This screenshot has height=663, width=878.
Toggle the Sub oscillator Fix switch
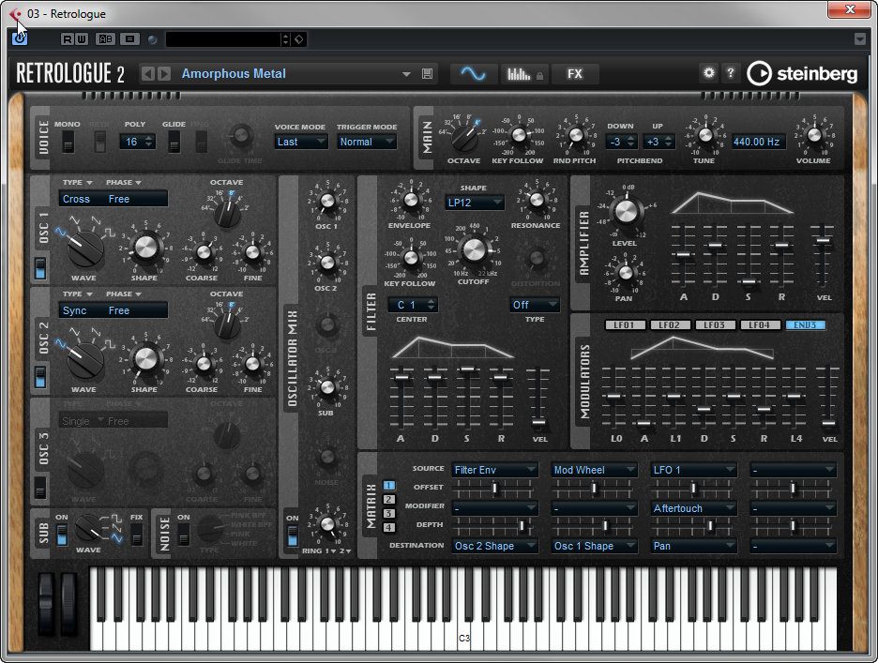click(136, 535)
